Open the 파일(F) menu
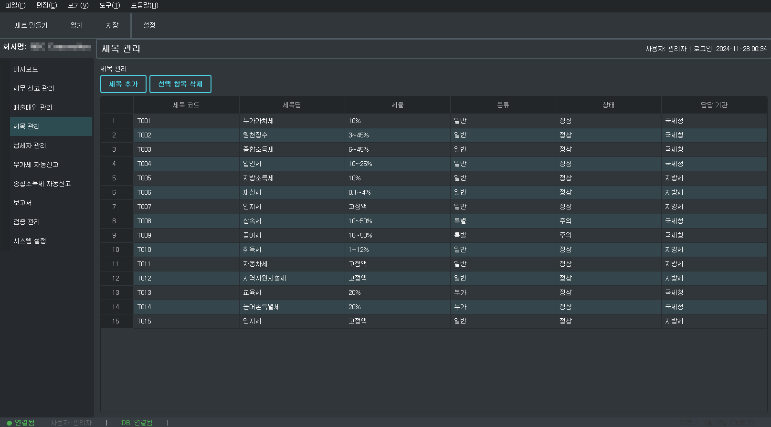This screenshot has height=427, width=771. pos(15,5)
